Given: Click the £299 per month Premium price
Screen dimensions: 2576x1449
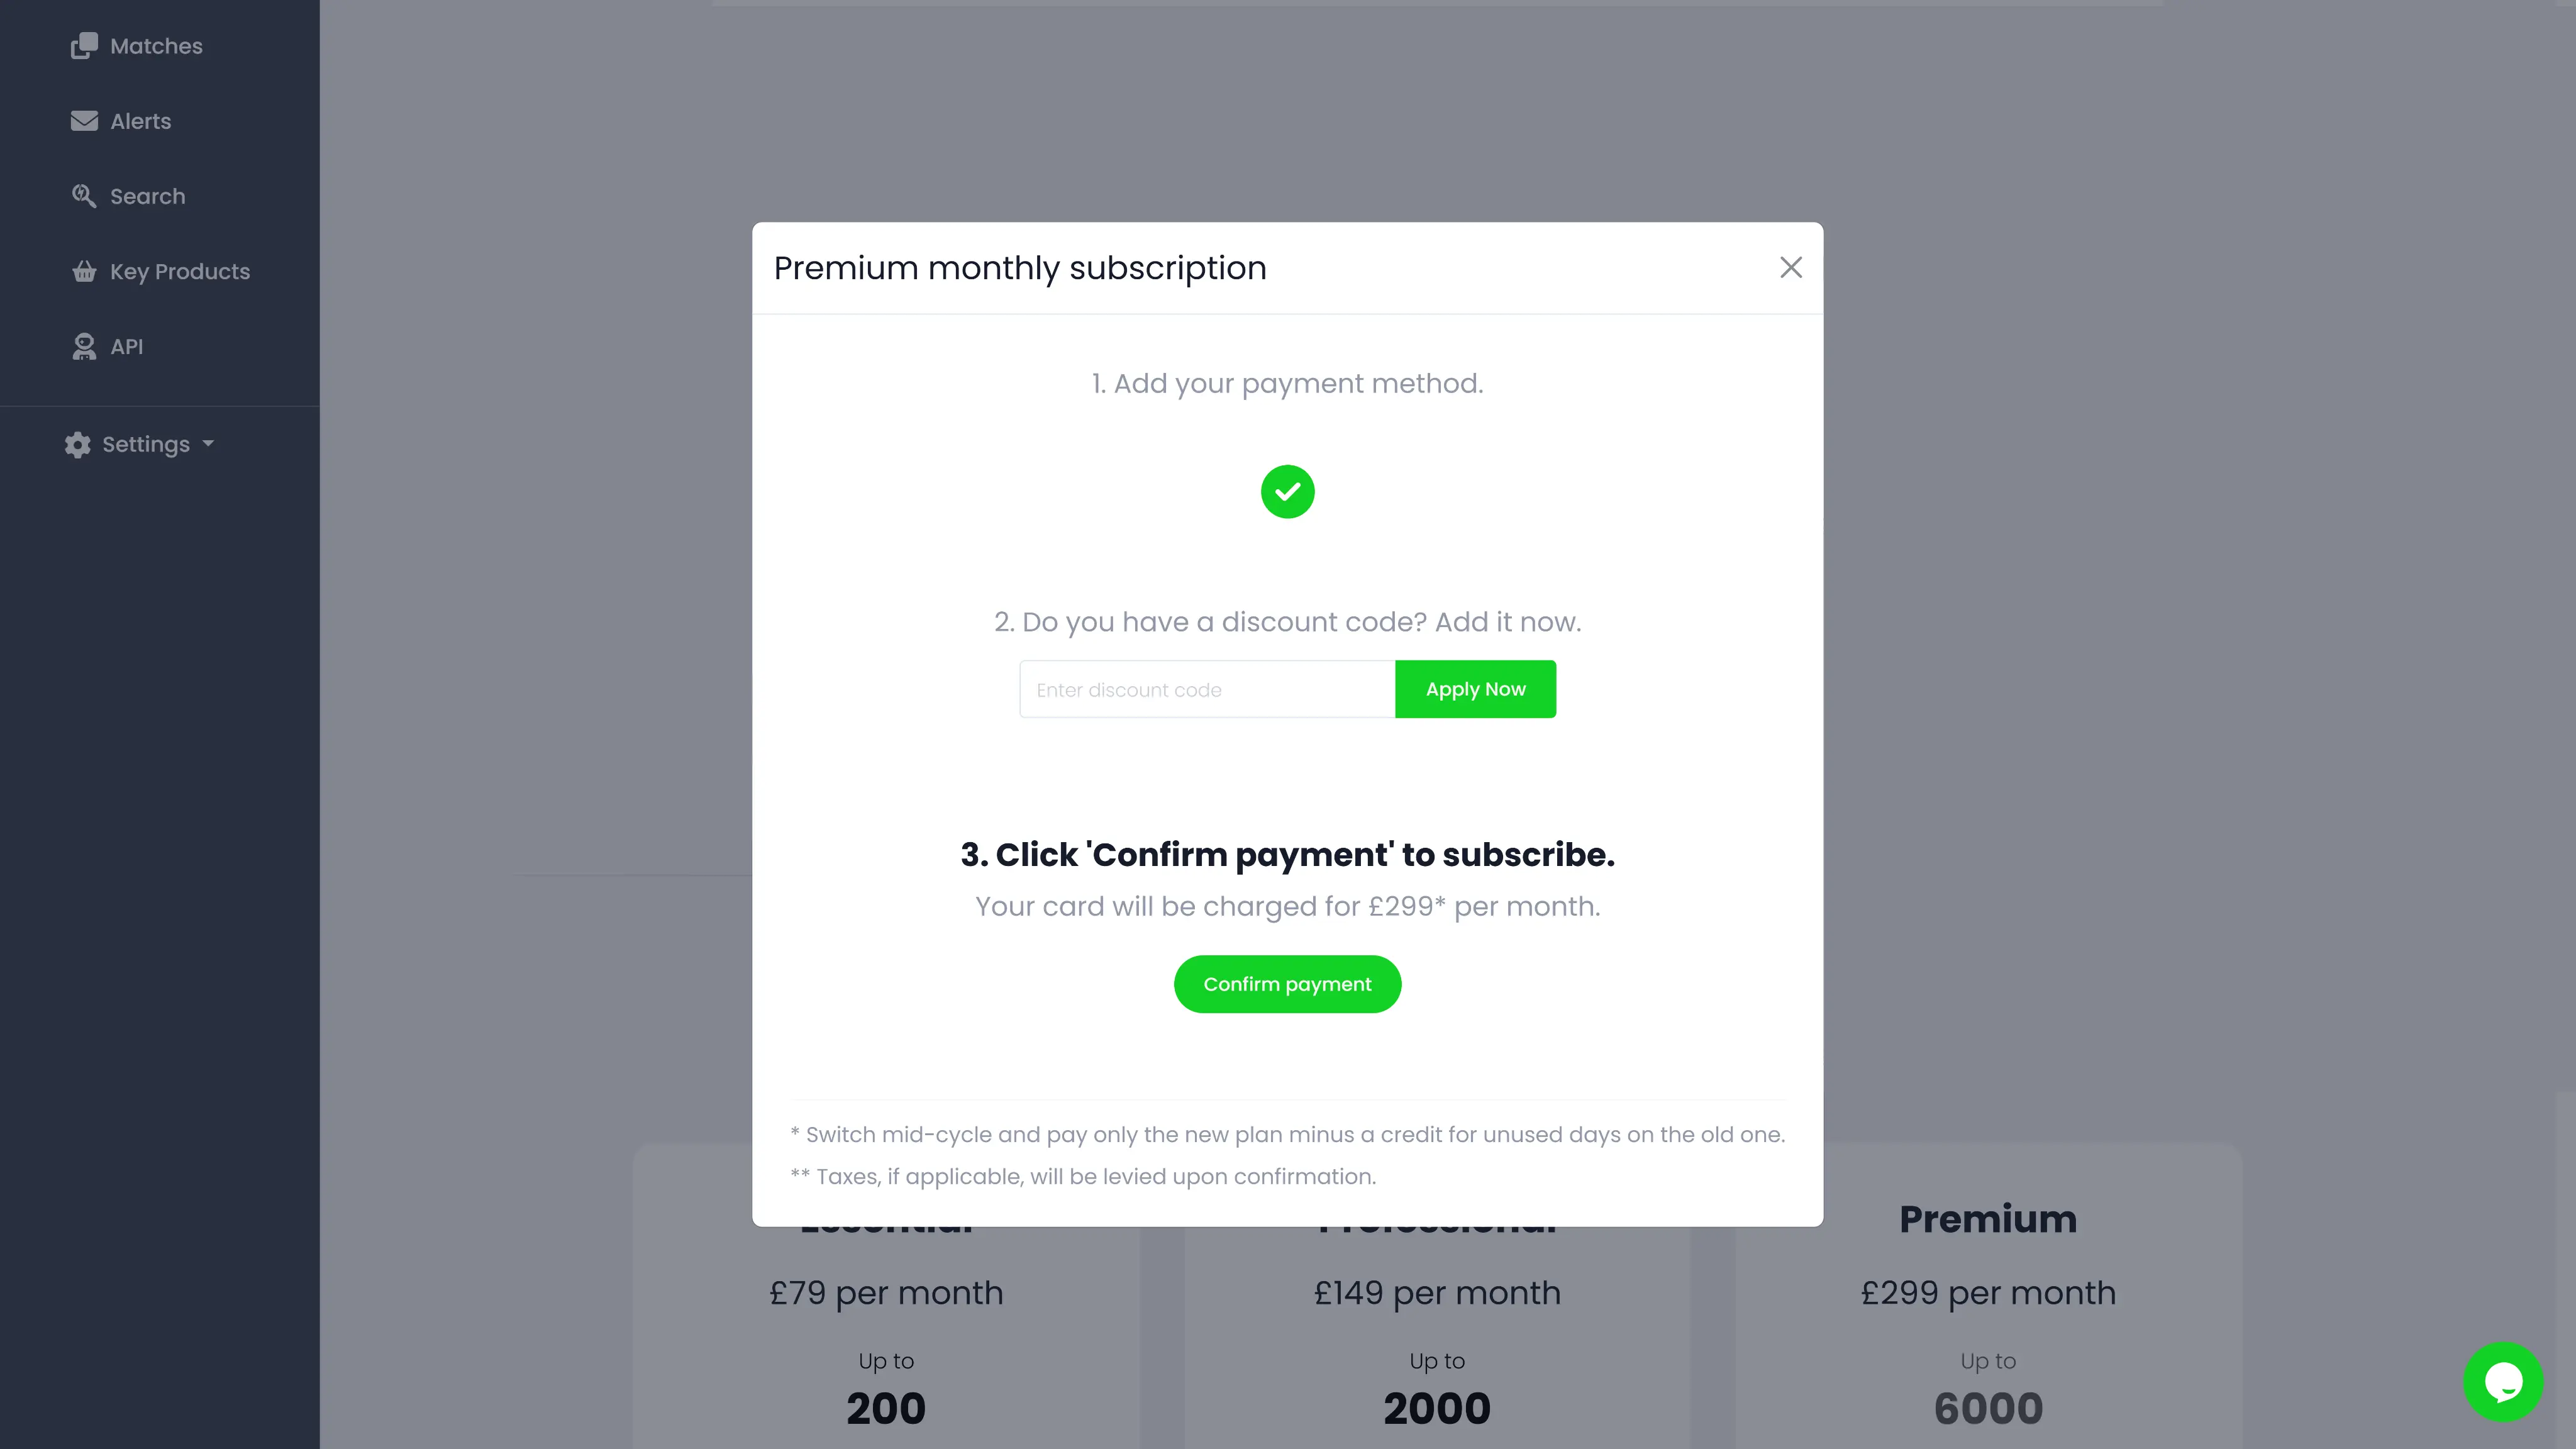Looking at the screenshot, I should [1988, 1293].
